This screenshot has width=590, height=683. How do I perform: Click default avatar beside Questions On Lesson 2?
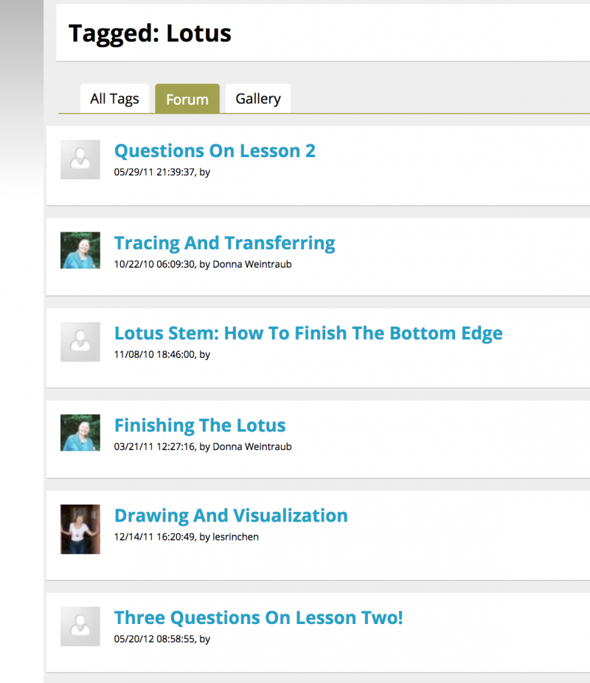pyautogui.click(x=80, y=159)
